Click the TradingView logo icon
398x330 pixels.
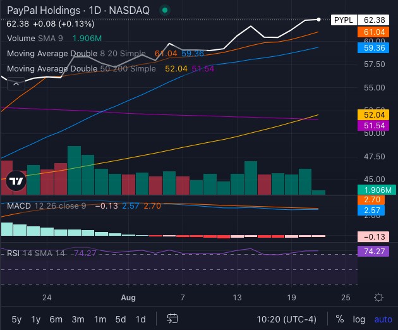tap(16, 181)
